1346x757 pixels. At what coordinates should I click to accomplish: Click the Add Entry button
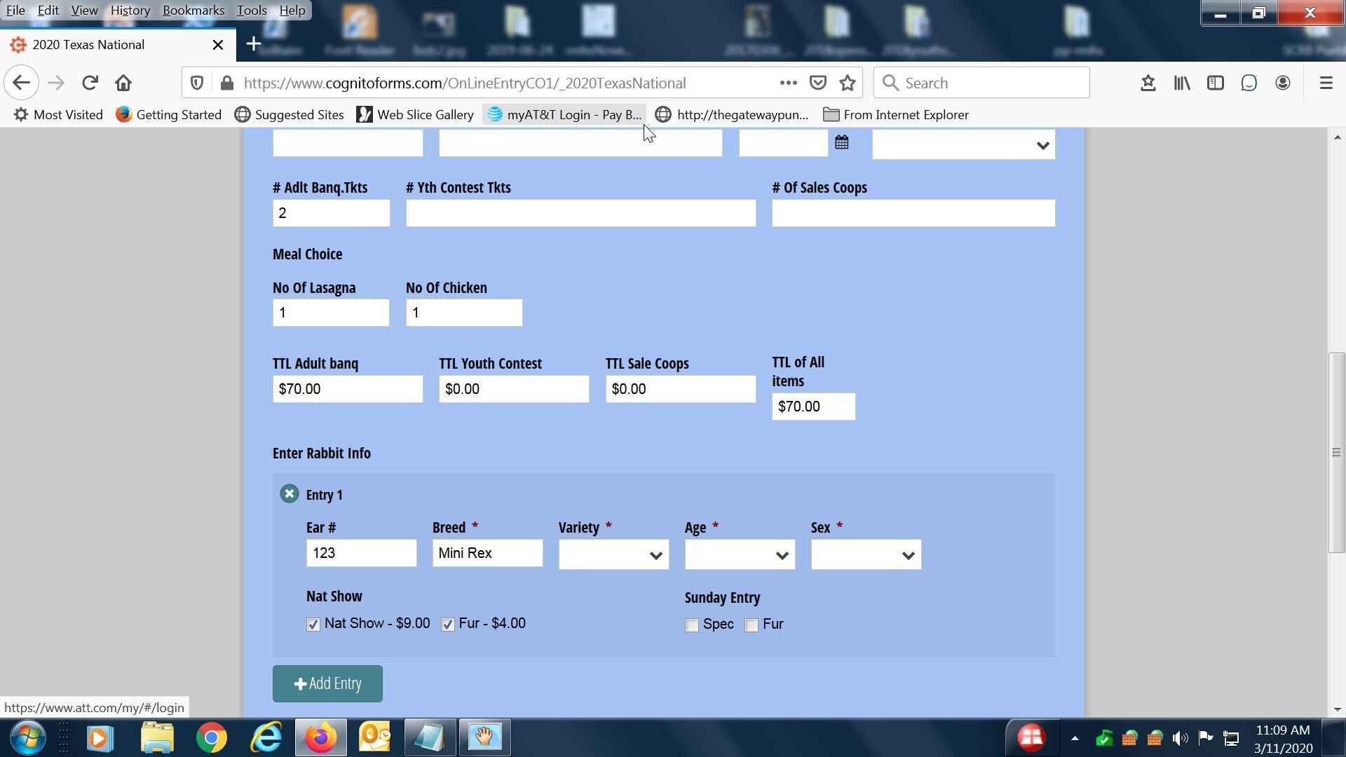pos(327,683)
